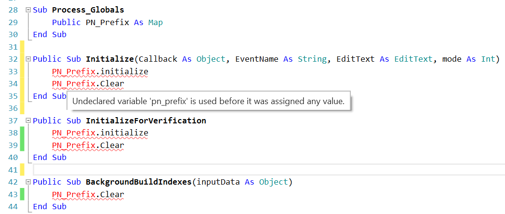The height and width of the screenshot is (214, 505).
Task: Click the PN_Prefix.initialize statement on line 33
Action: pyautogui.click(x=100, y=72)
